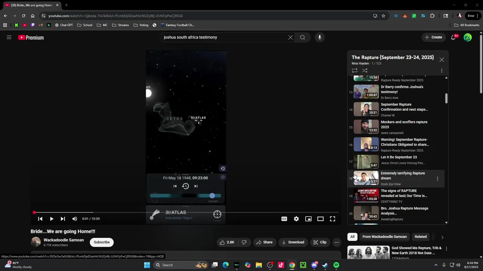483x271 pixels.
Task: Open options for Extremely terrifying Rapture dream
Action: pyautogui.click(x=437, y=179)
